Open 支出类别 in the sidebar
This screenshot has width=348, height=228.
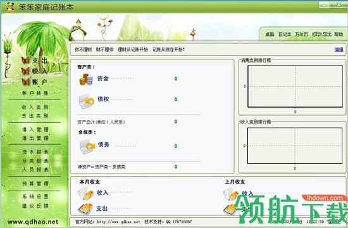[35, 116]
